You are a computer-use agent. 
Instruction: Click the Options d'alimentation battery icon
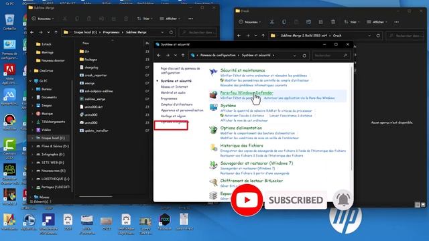[x=213, y=130]
